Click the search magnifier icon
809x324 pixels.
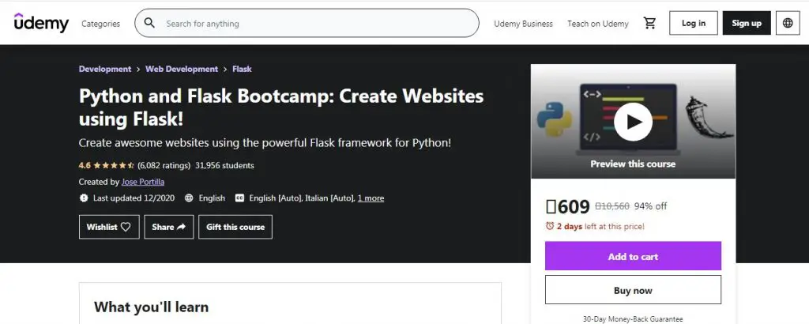pyautogui.click(x=149, y=24)
